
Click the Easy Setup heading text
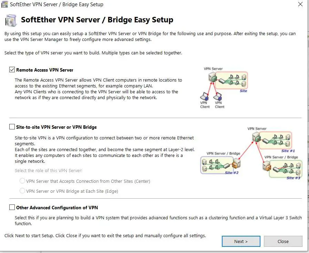click(97, 20)
